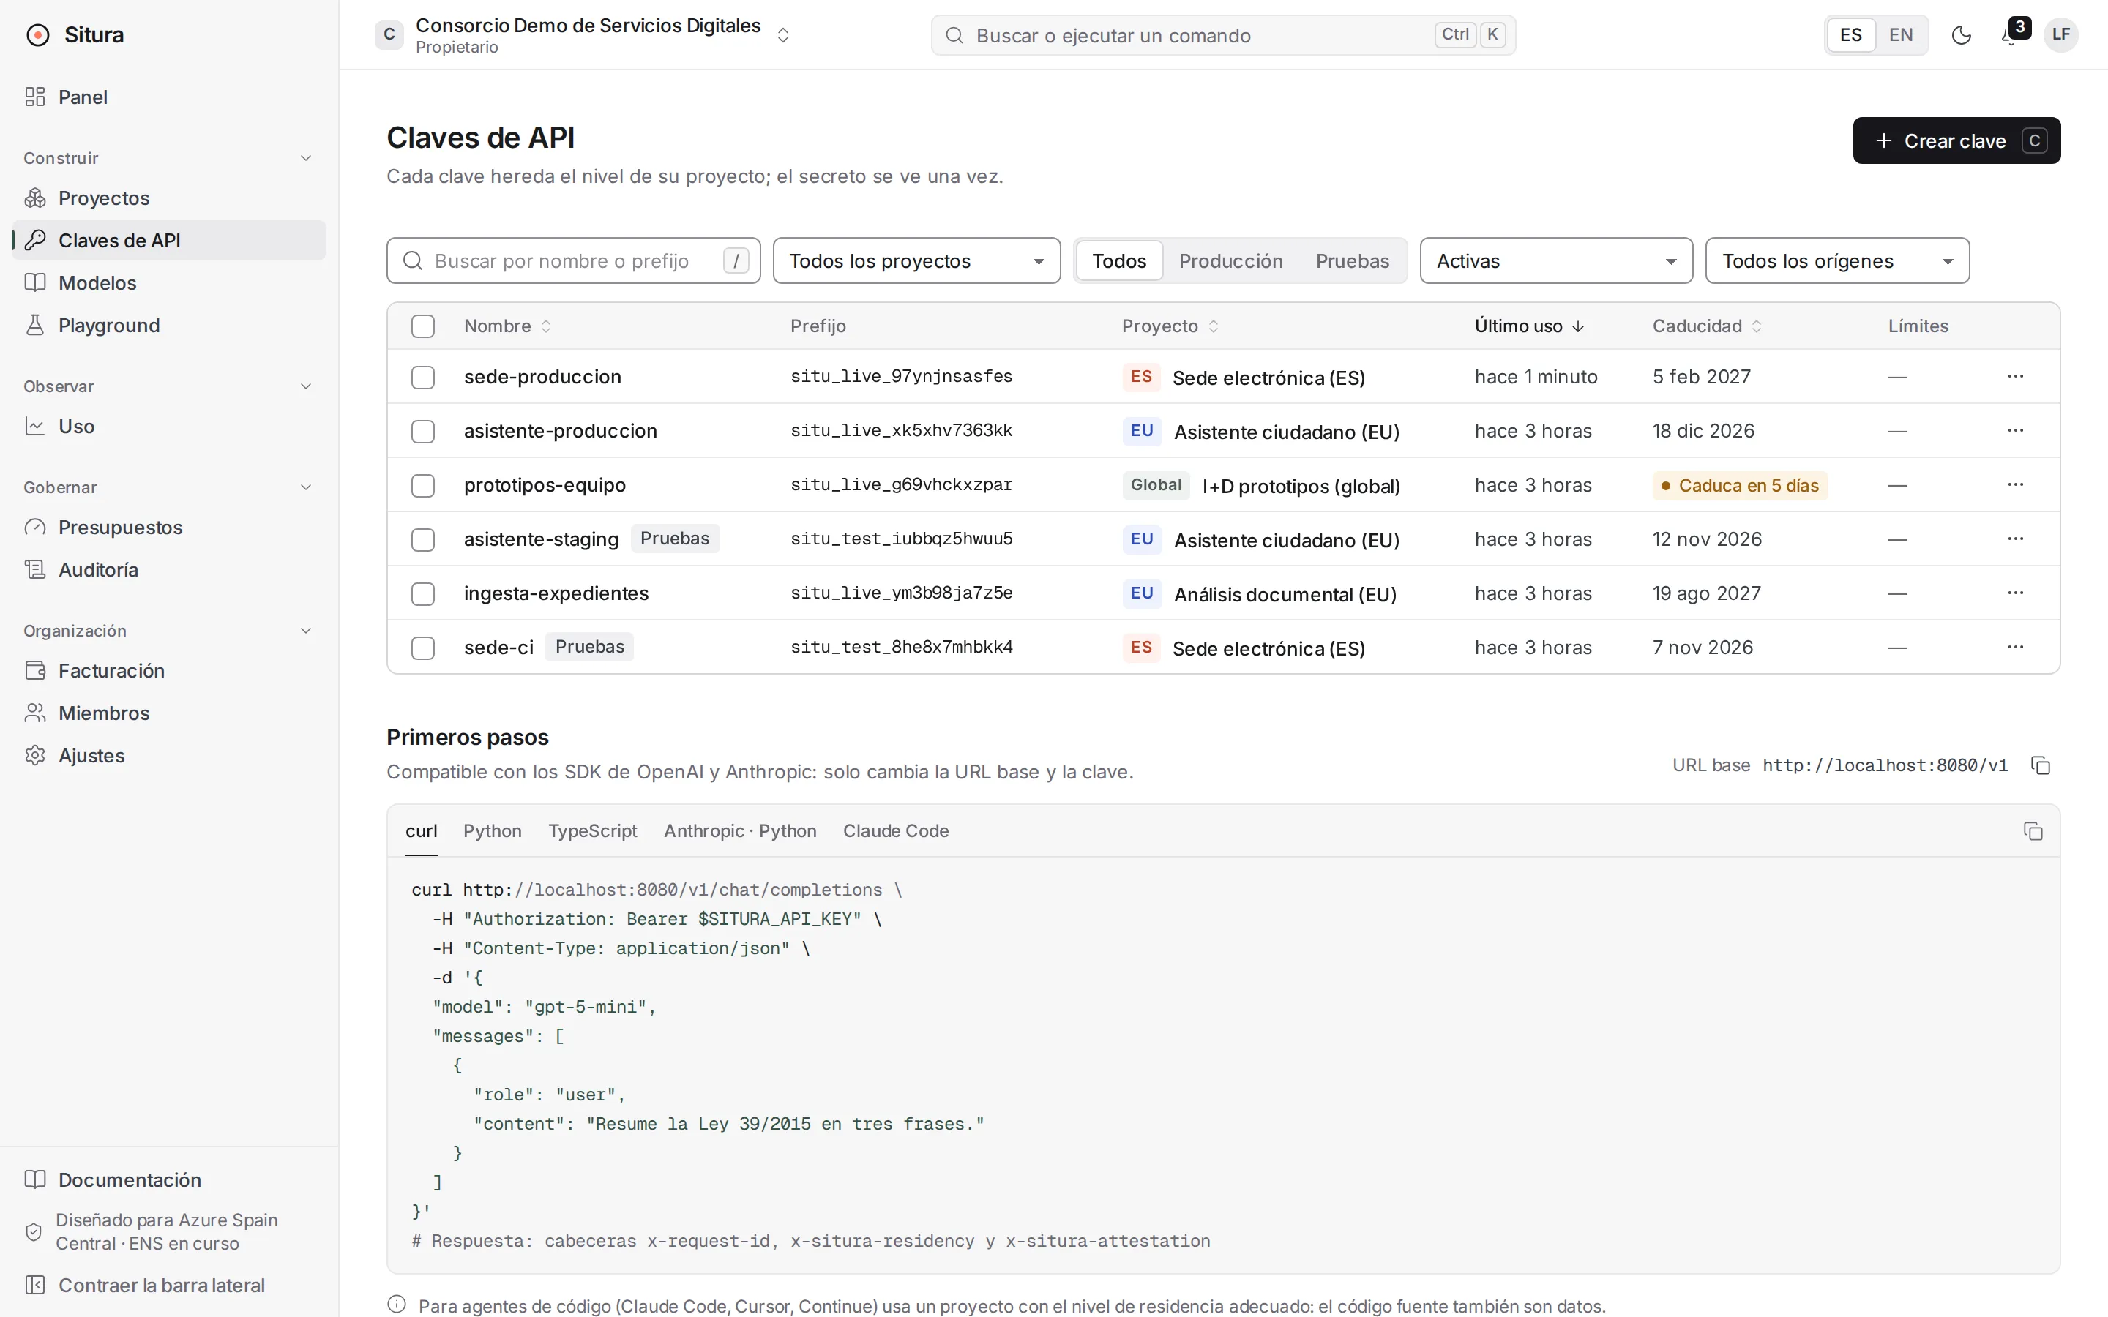Switch snippet to Anthropic · Python tab

click(x=739, y=831)
